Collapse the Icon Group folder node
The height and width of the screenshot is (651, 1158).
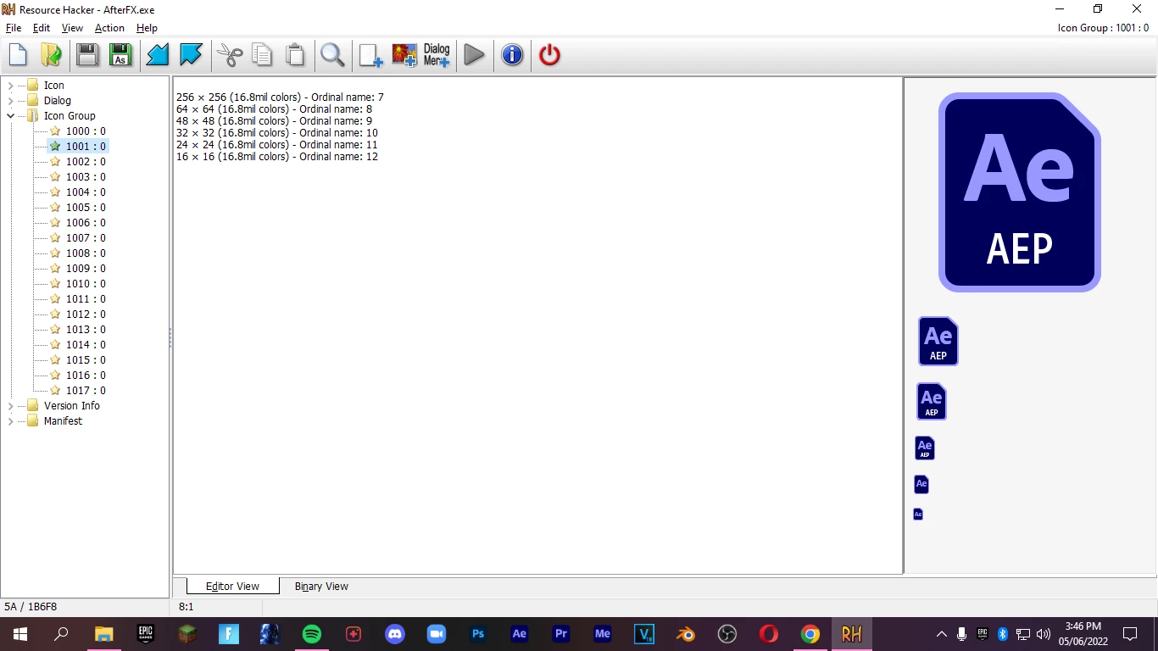(10, 116)
